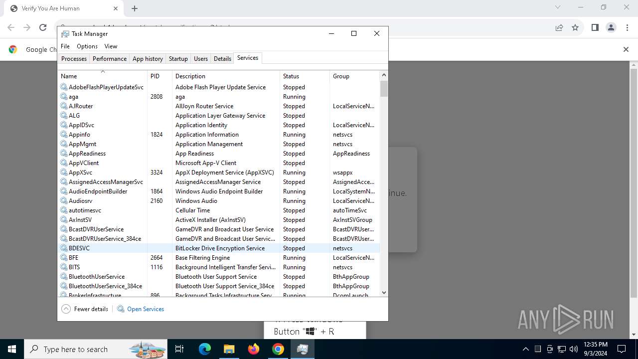Open Microsoft Edge from the taskbar
The height and width of the screenshot is (359, 638).
[205, 349]
